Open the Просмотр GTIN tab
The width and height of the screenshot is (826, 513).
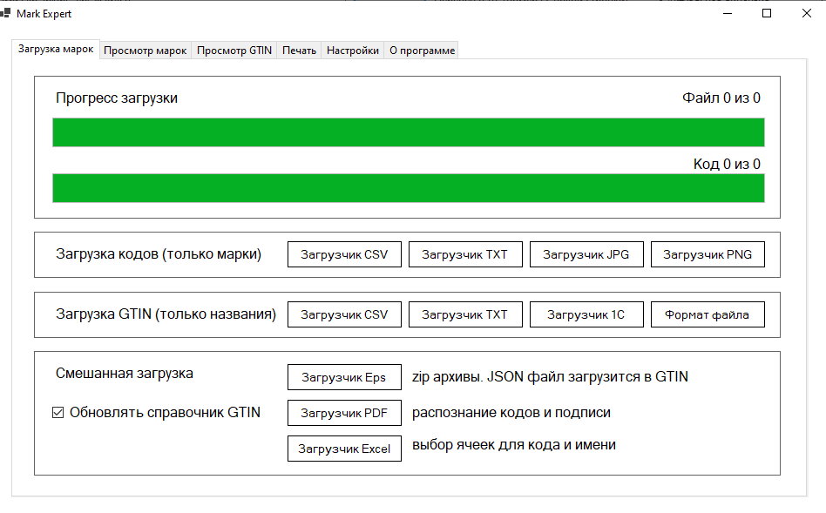tap(234, 51)
